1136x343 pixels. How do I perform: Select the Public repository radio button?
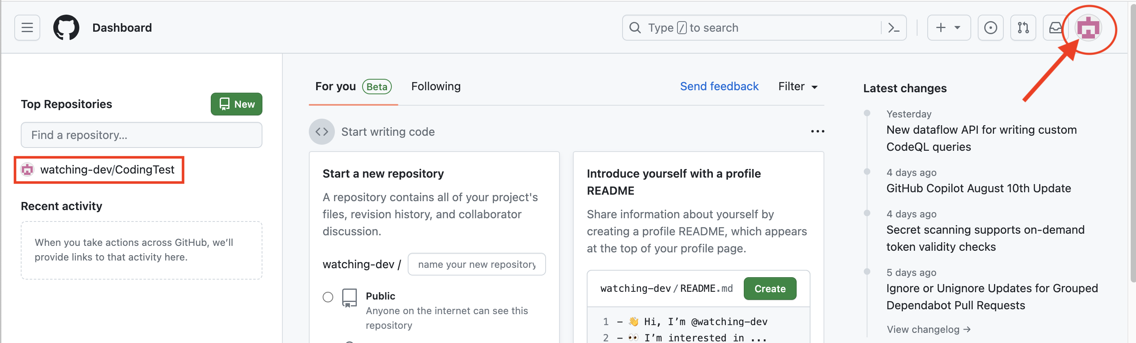(x=328, y=297)
